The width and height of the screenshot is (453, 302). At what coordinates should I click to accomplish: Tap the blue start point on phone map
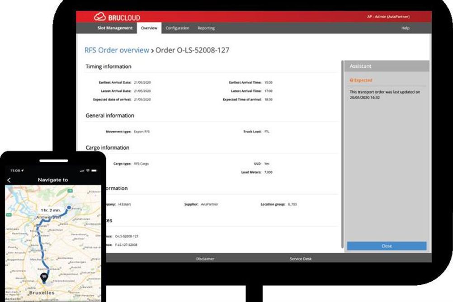pyautogui.click(x=69, y=207)
